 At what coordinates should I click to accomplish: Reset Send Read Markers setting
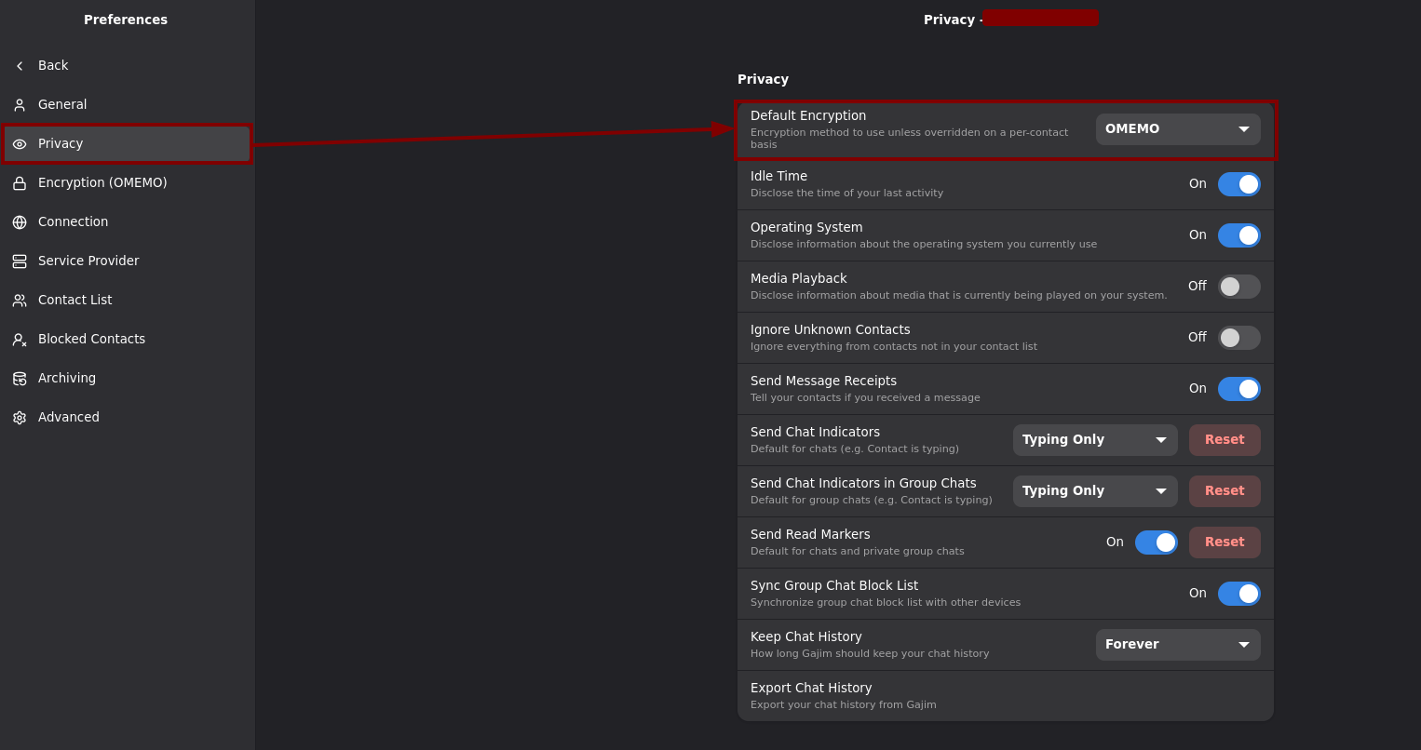1224,542
